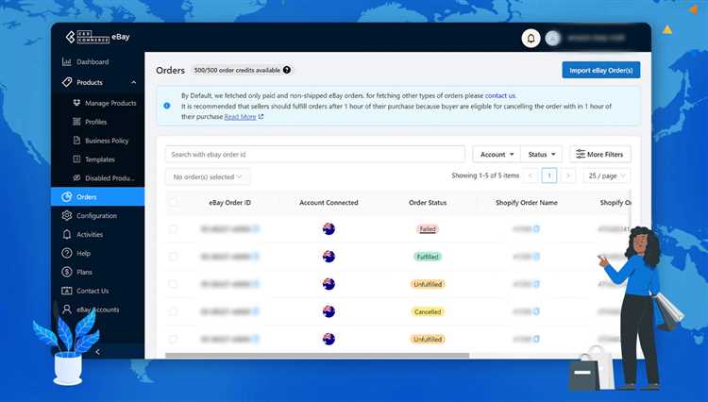708x402 pixels.
Task: Copy eBay order ID in Fulfilled row
Action: (x=256, y=257)
